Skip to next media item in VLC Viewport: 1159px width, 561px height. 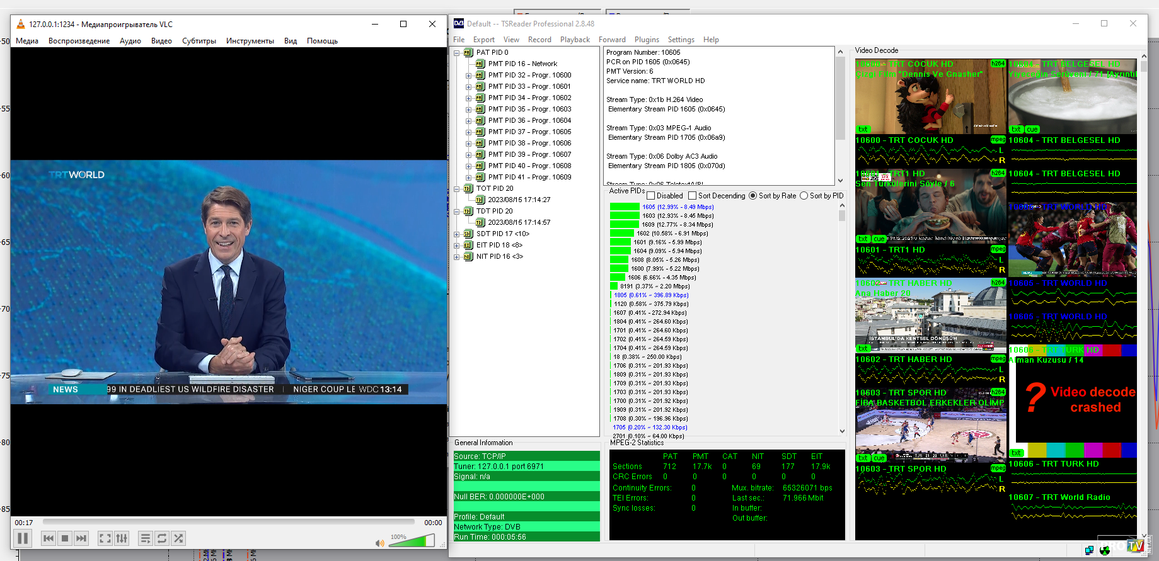pyautogui.click(x=81, y=538)
